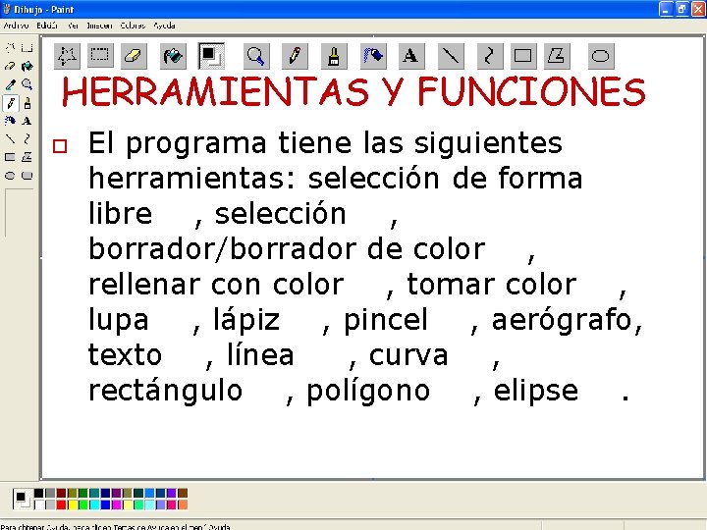The height and width of the screenshot is (530, 707).
Task: Pick the white swatch in the color palette
Action: click(38, 504)
